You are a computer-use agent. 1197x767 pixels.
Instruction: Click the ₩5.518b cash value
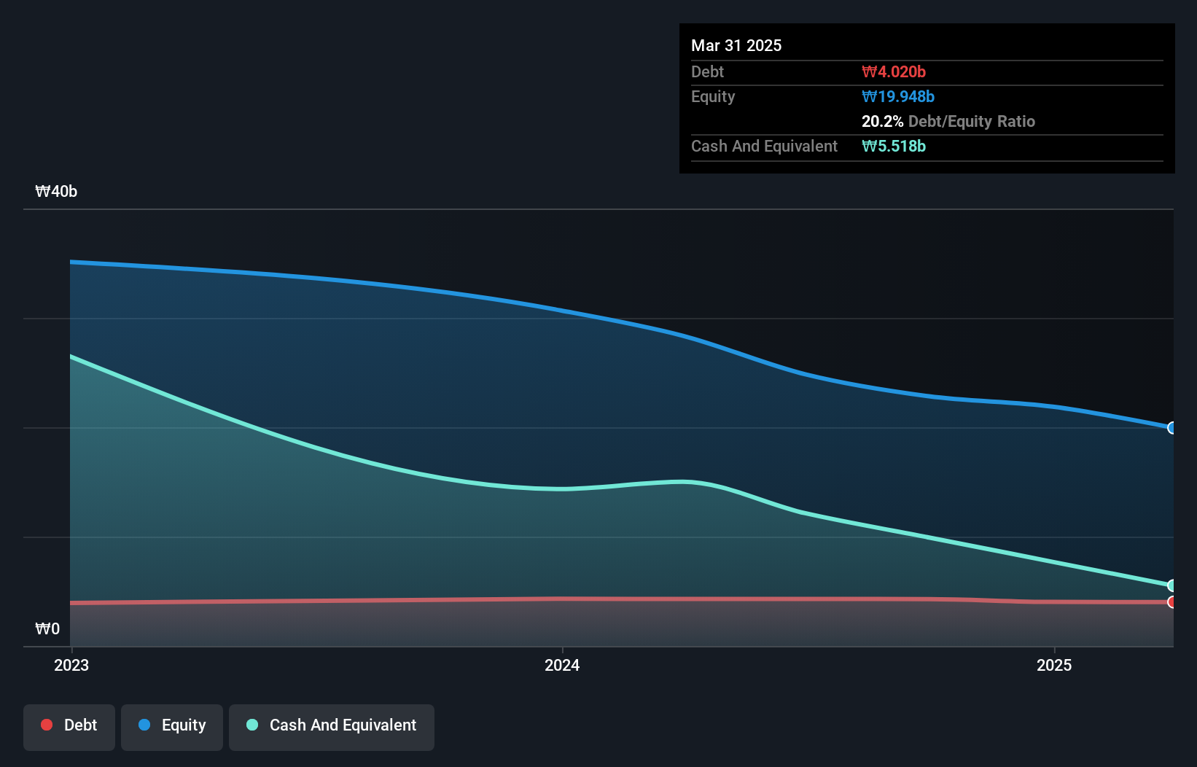pos(894,146)
